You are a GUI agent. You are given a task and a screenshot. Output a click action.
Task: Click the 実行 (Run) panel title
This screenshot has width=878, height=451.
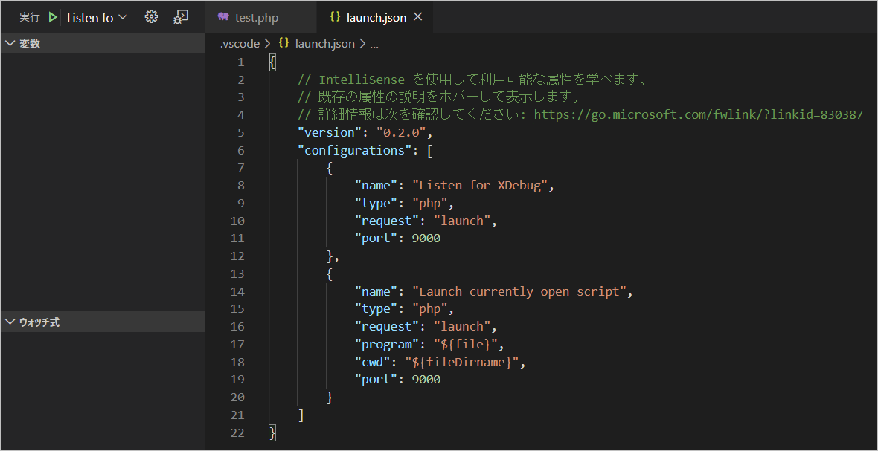28,16
